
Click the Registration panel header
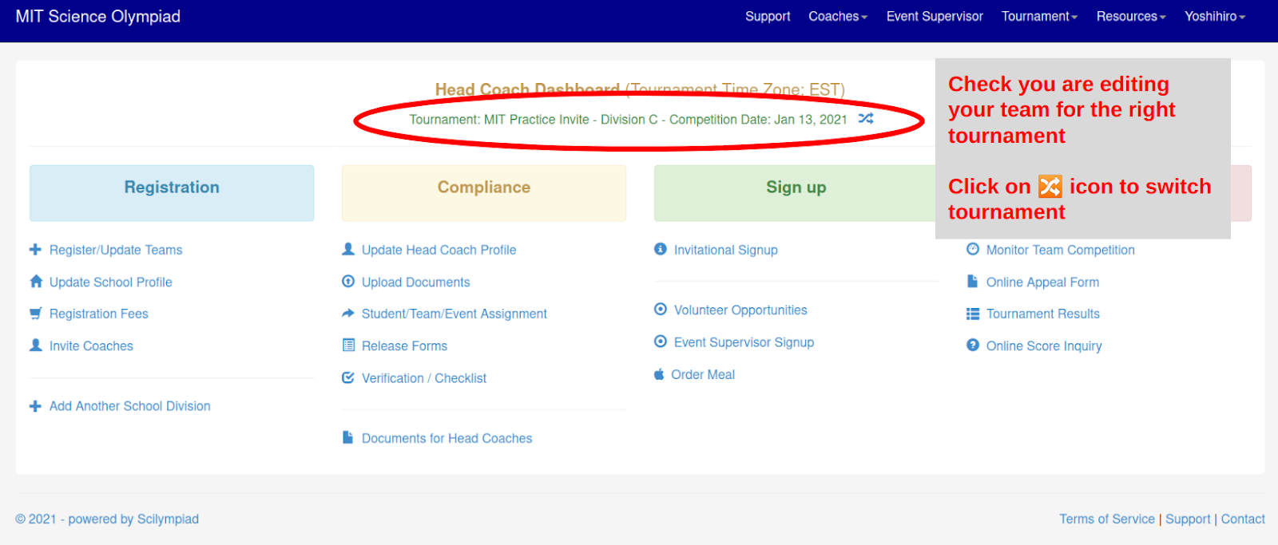click(172, 193)
